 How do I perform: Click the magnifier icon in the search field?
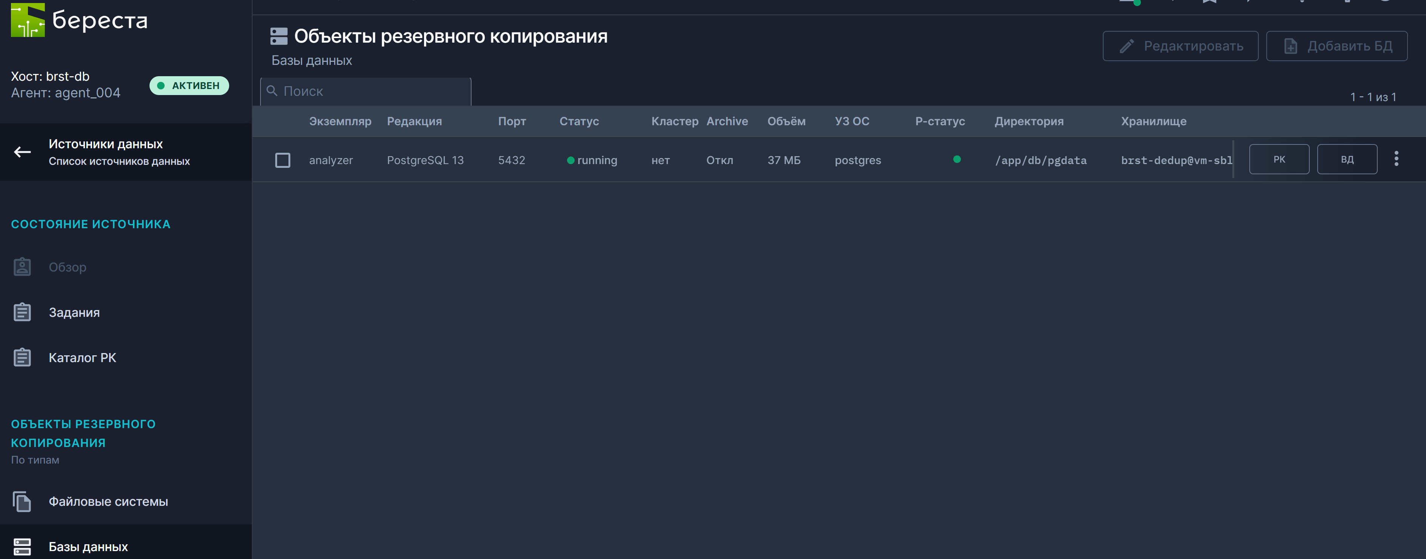tap(272, 91)
